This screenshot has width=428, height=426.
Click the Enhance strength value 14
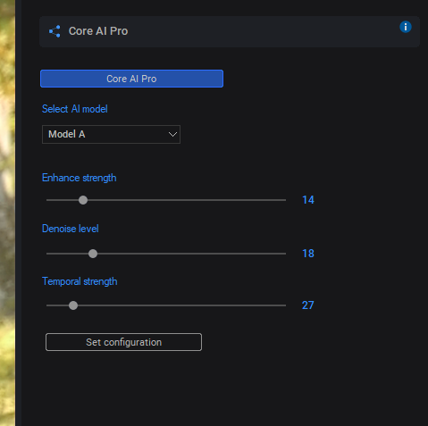[x=308, y=200]
